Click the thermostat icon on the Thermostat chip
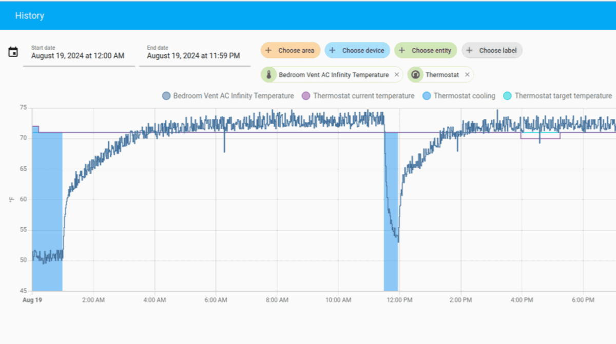The height and width of the screenshot is (344, 616). pyautogui.click(x=416, y=74)
